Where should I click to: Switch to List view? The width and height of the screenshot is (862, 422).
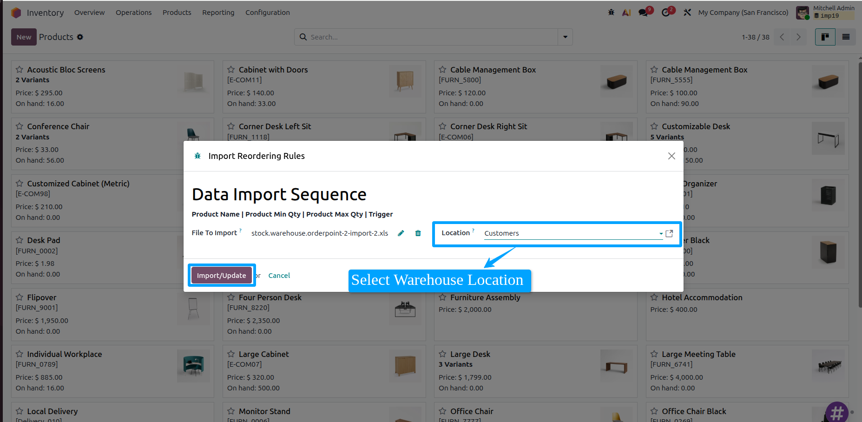point(846,37)
